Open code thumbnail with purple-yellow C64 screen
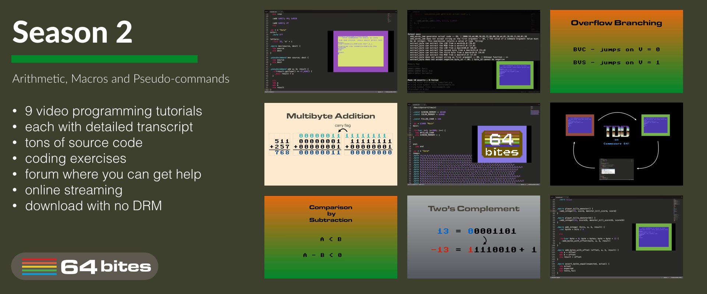The width and height of the screenshot is (707, 294). pos(331,51)
